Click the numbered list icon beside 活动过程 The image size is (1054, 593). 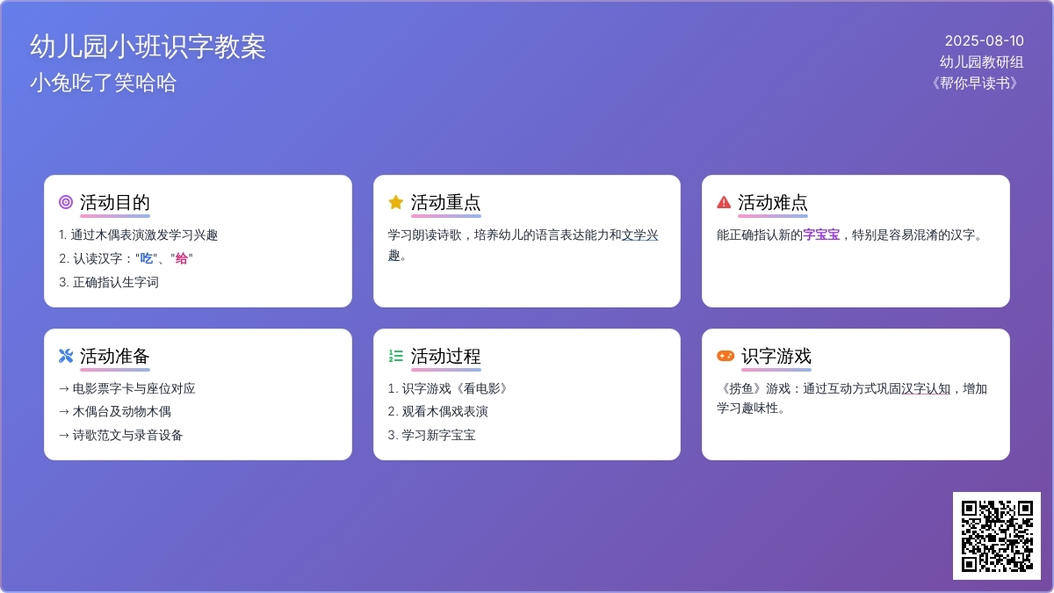pos(395,356)
